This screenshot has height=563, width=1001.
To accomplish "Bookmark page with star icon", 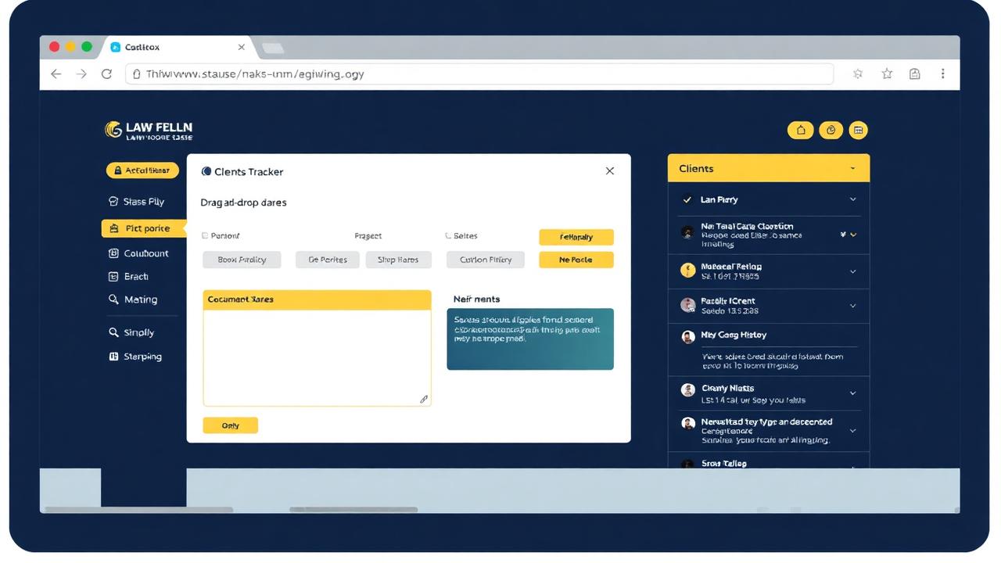I will click(x=887, y=74).
